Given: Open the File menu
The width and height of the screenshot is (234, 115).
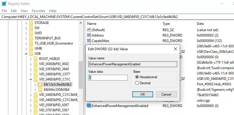Looking at the screenshot, I should (4, 11).
